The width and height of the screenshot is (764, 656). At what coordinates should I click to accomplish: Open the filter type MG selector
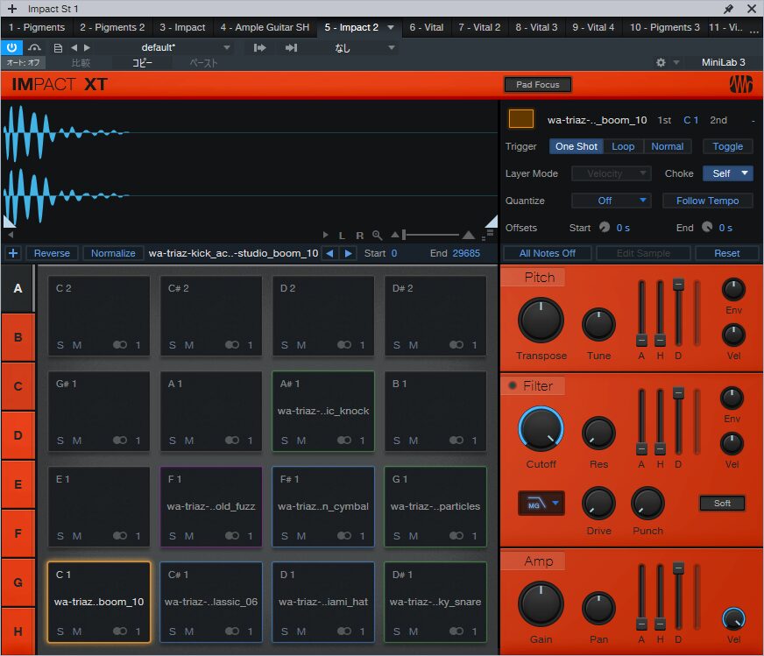coord(541,504)
